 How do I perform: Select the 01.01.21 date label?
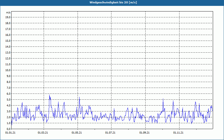10,133
